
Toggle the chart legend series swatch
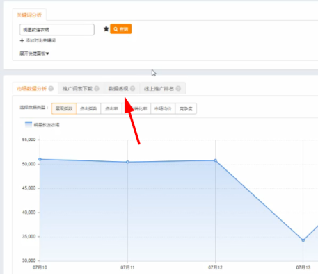[29, 124]
